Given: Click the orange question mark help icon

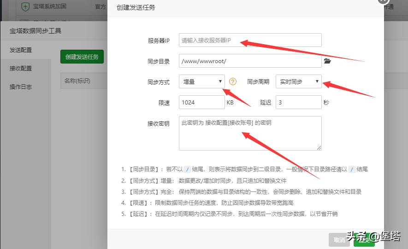Looking at the screenshot, I should point(233,82).
